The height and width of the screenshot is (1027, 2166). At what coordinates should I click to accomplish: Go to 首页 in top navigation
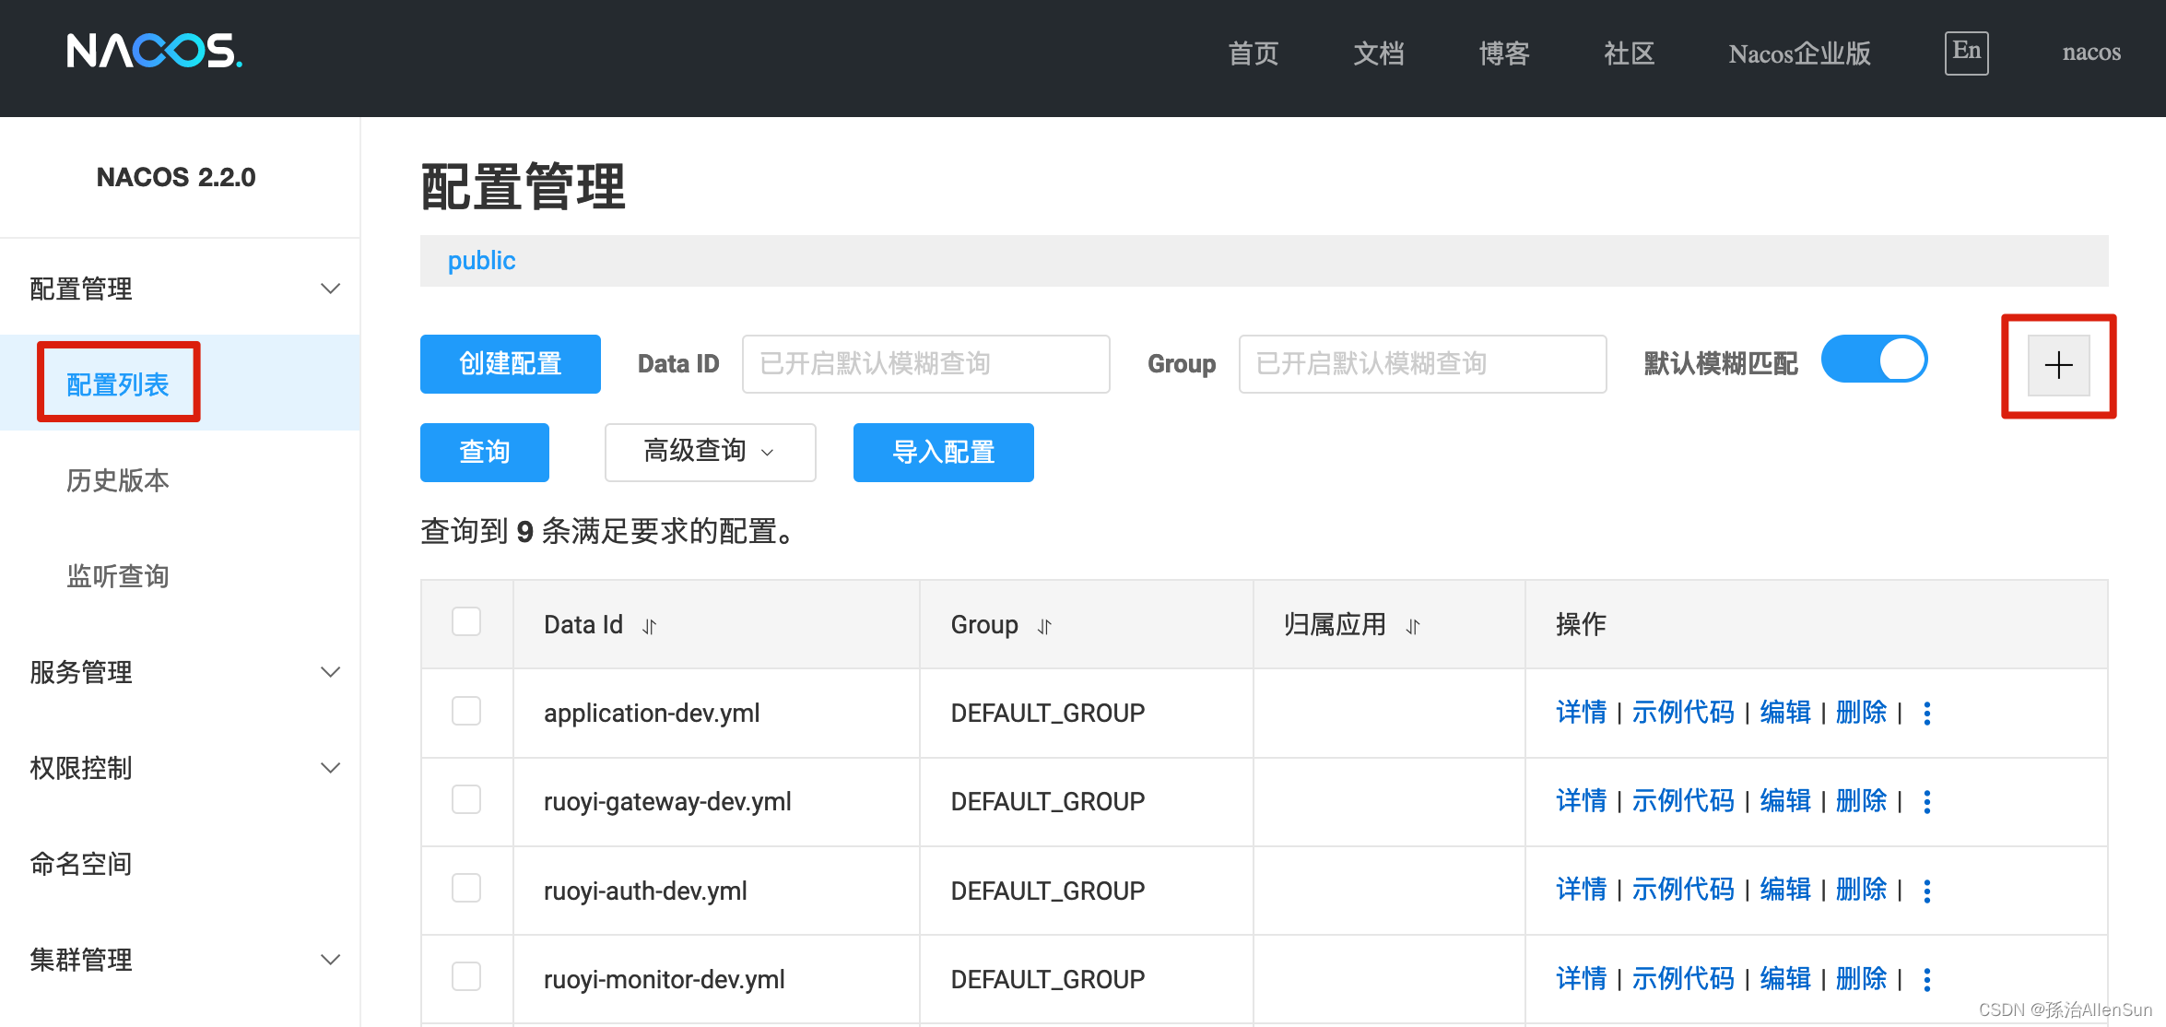1253,53
